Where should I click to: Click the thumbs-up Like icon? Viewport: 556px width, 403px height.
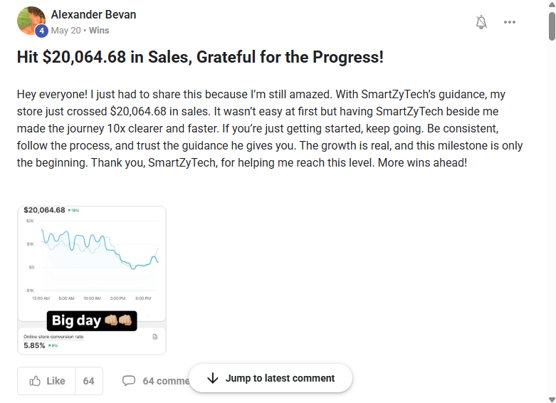pyautogui.click(x=35, y=381)
